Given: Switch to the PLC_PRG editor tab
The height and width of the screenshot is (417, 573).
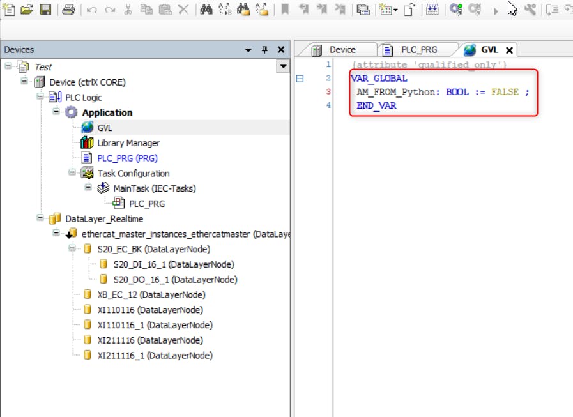Looking at the screenshot, I should point(418,50).
